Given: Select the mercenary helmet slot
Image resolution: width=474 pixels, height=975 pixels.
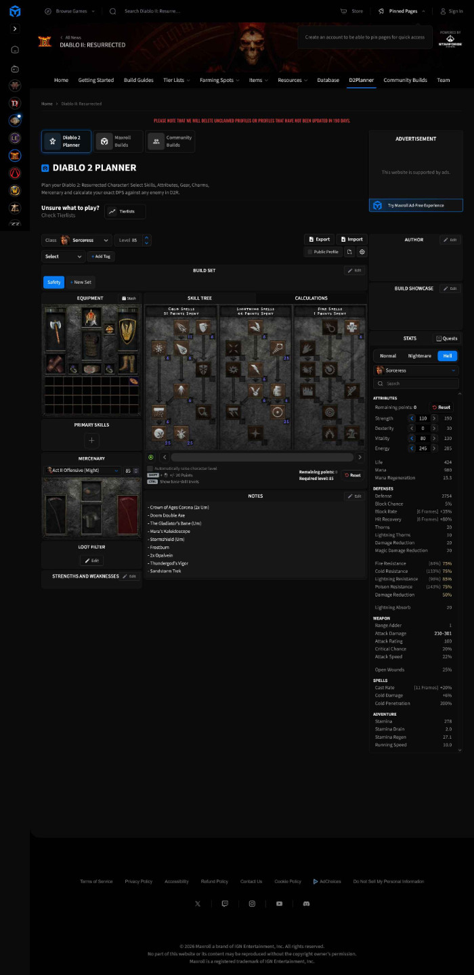Looking at the screenshot, I should coord(92,491).
